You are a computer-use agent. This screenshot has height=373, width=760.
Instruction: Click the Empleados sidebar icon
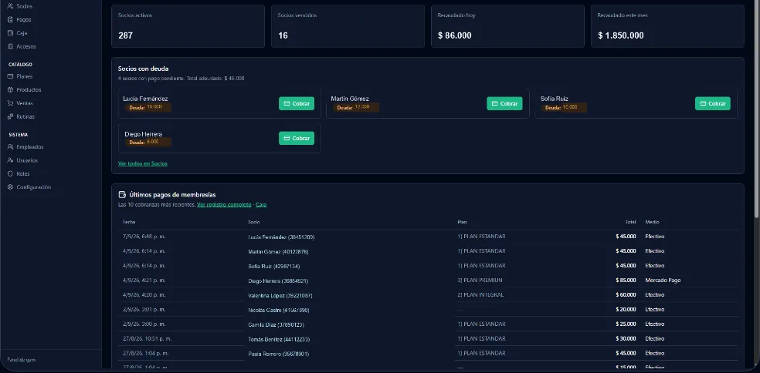pyautogui.click(x=10, y=146)
